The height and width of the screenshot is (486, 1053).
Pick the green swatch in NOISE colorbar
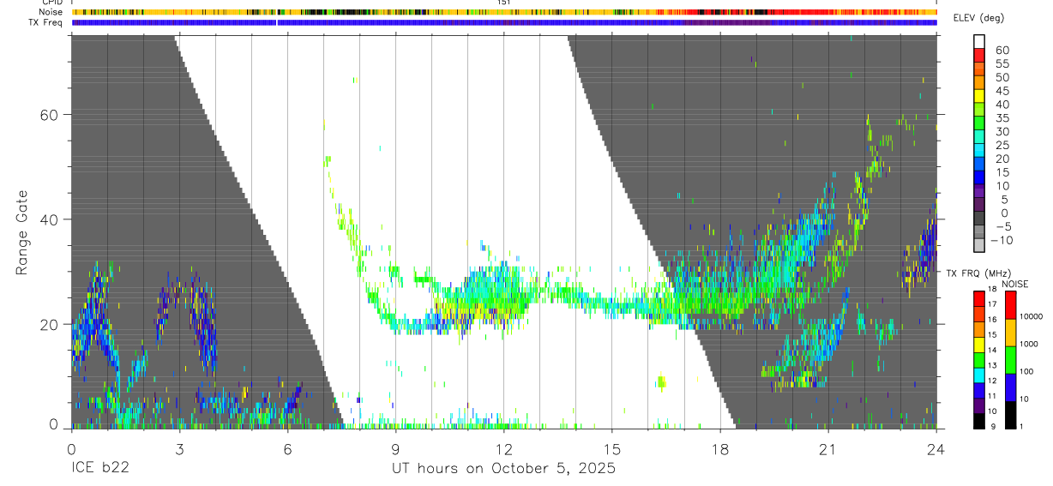(x=1011, y=360)
